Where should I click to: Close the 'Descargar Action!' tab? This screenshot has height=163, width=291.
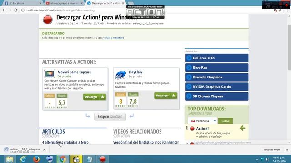(x=123, y=3)
